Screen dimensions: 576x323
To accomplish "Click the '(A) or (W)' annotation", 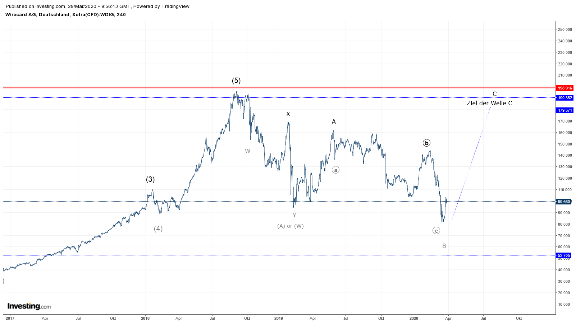I will coord(291,226).
